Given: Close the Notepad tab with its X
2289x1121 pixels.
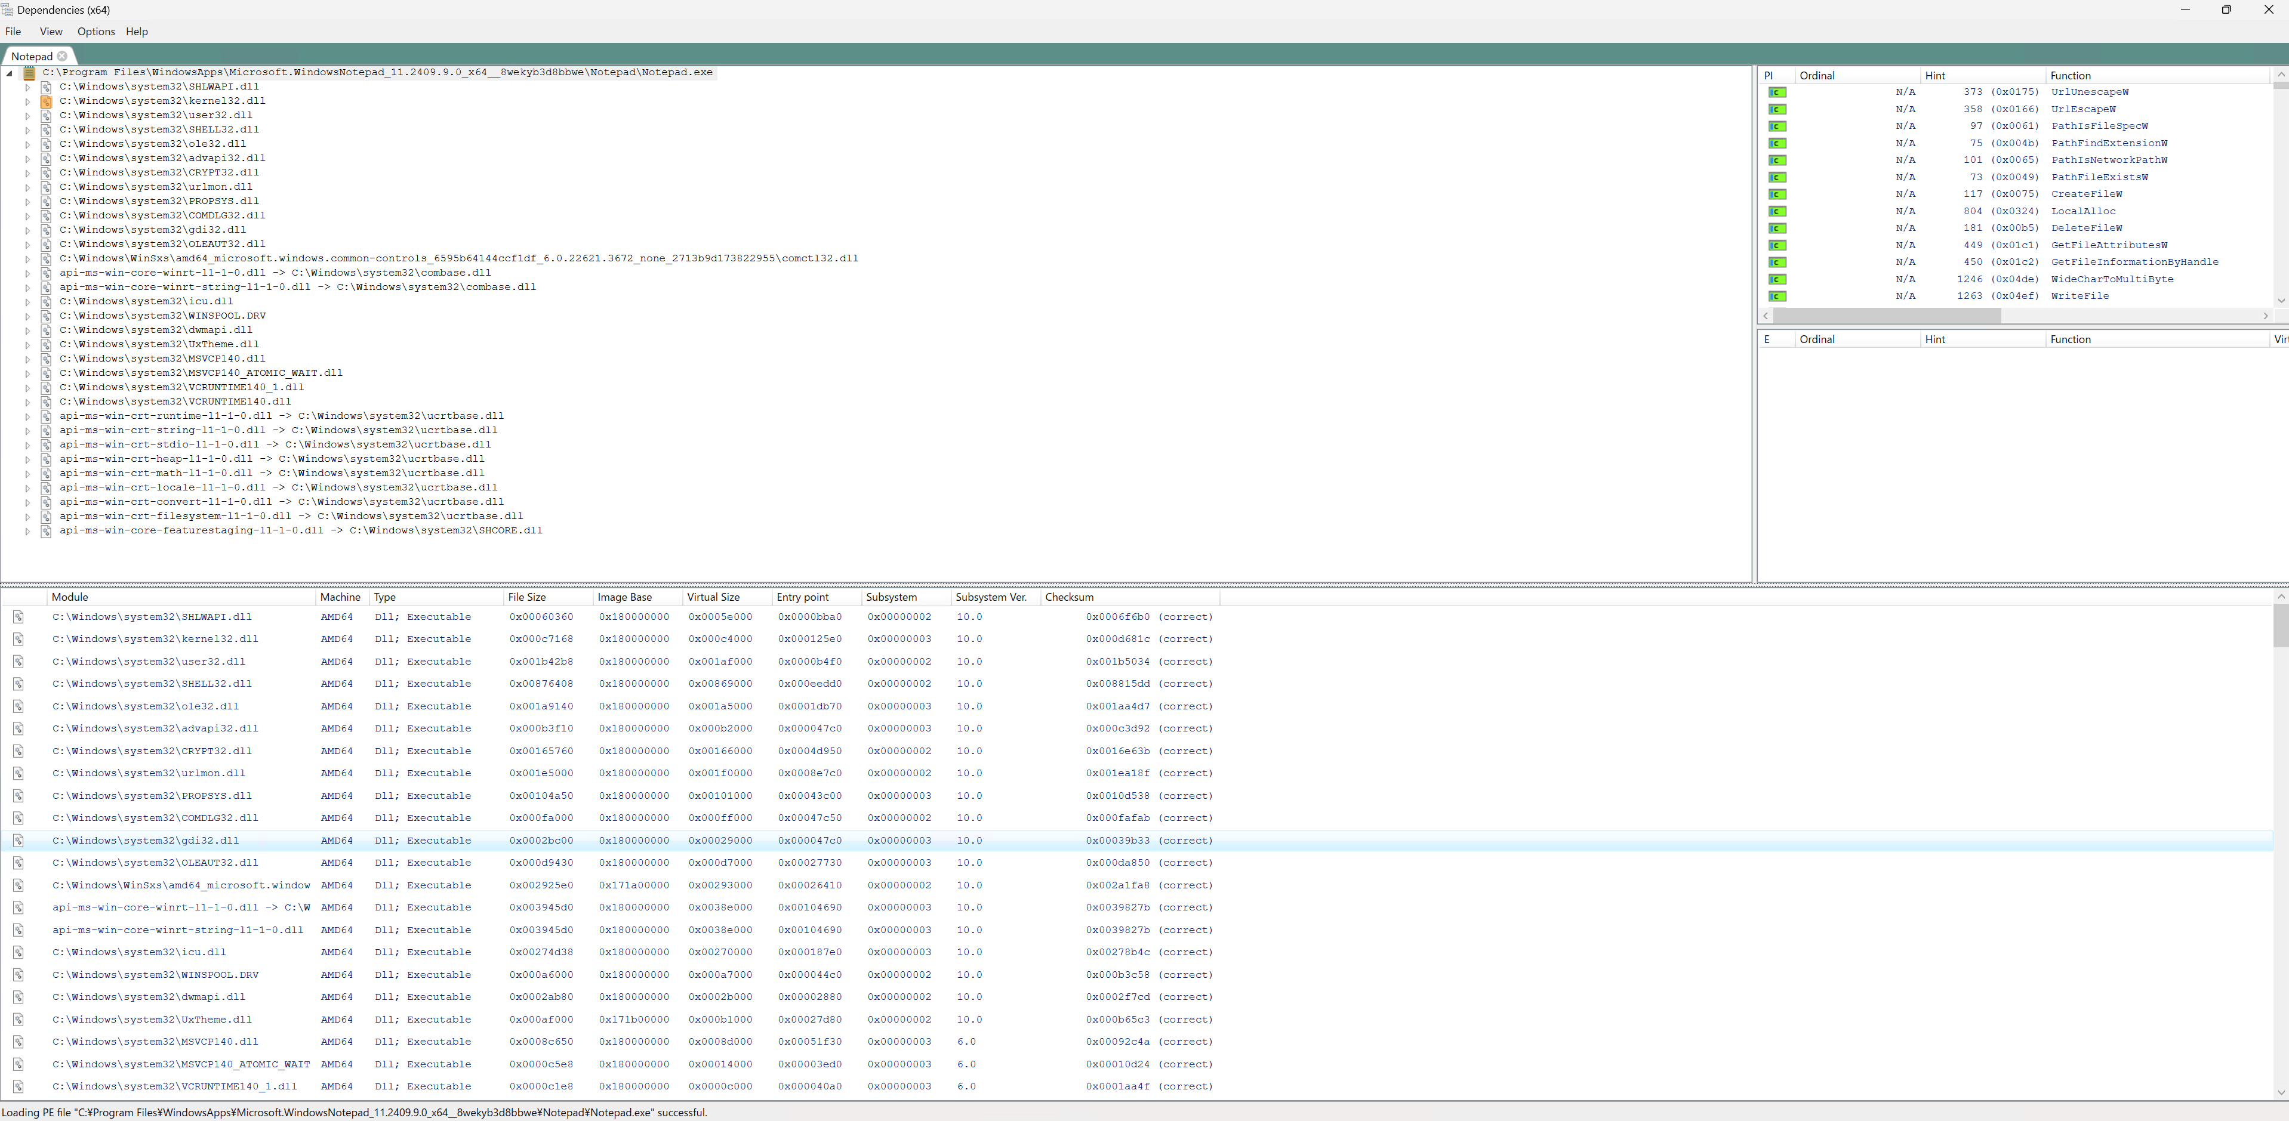Looking at the screenshot, I should click(62, 56).
